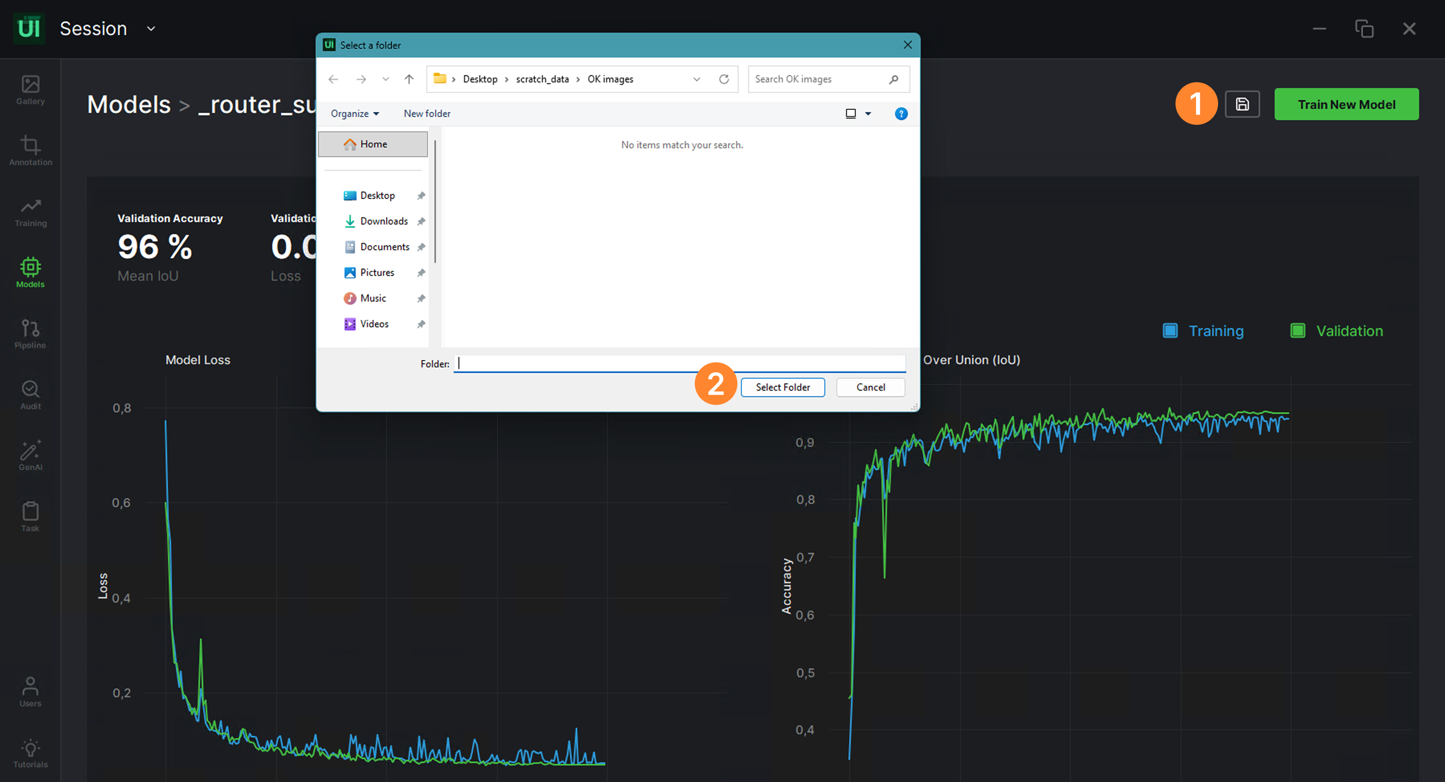Toggle the Validation legend checkbox
This screenshot has width=1445, height=782.
click(x=1297, y=330)
